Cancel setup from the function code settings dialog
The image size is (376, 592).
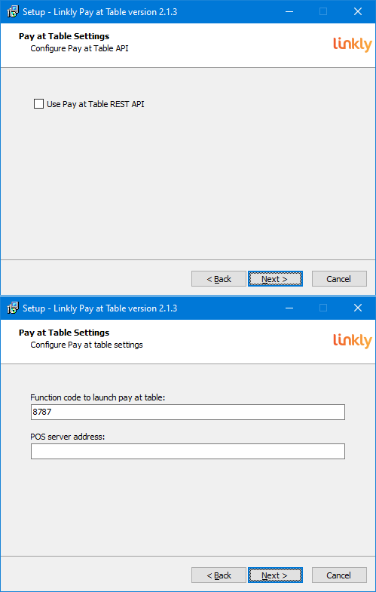[339, 575]
